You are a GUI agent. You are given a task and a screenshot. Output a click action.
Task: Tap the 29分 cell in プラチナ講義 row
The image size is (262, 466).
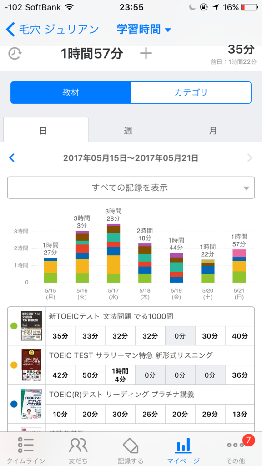tap(210, 414)
